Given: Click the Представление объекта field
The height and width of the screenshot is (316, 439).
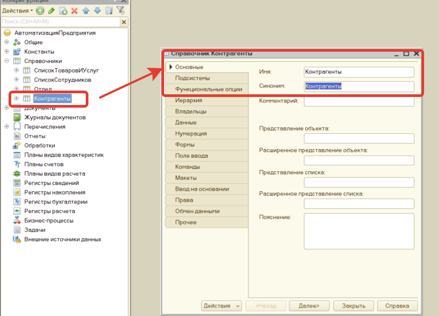Looking at the screenshot, I should (359, 139).
